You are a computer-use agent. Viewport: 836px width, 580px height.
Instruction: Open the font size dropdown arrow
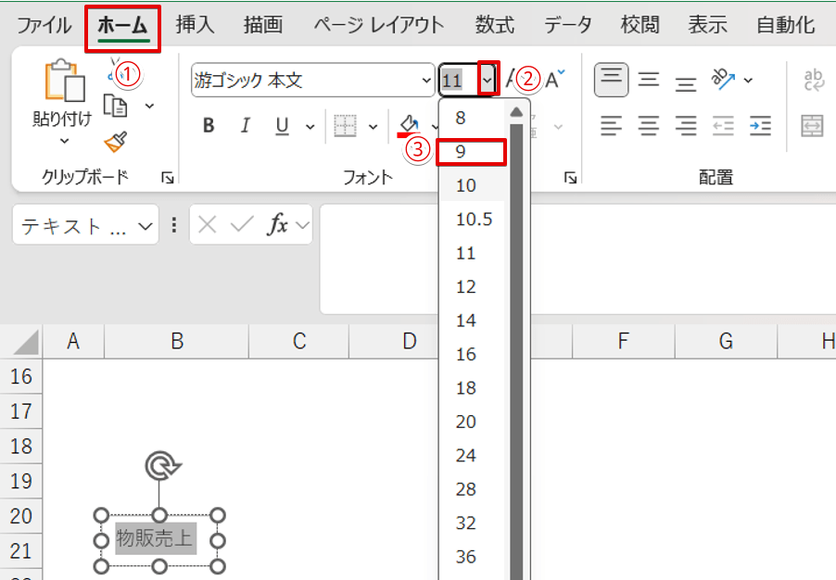pyautogui.click(x=488, y=81)
